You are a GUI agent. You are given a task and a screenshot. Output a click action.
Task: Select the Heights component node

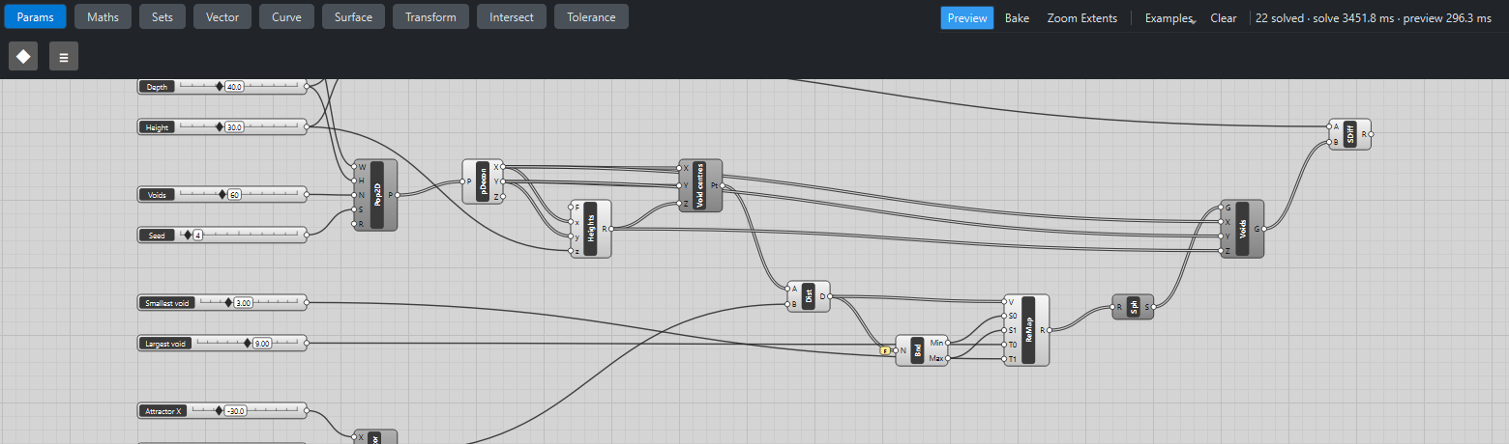(590, 229)
